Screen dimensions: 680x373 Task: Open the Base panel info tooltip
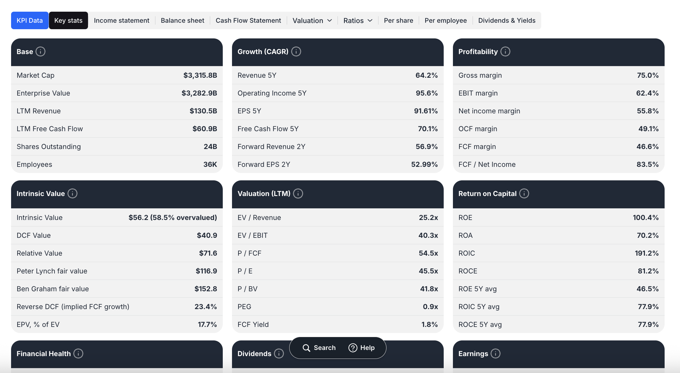click(x=41, y=52)
